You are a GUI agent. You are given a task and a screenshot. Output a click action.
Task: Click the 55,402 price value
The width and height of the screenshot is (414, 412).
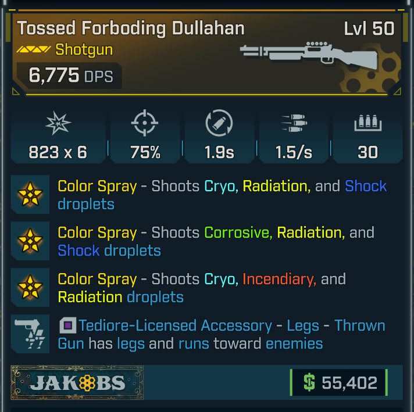click(349, 383)
